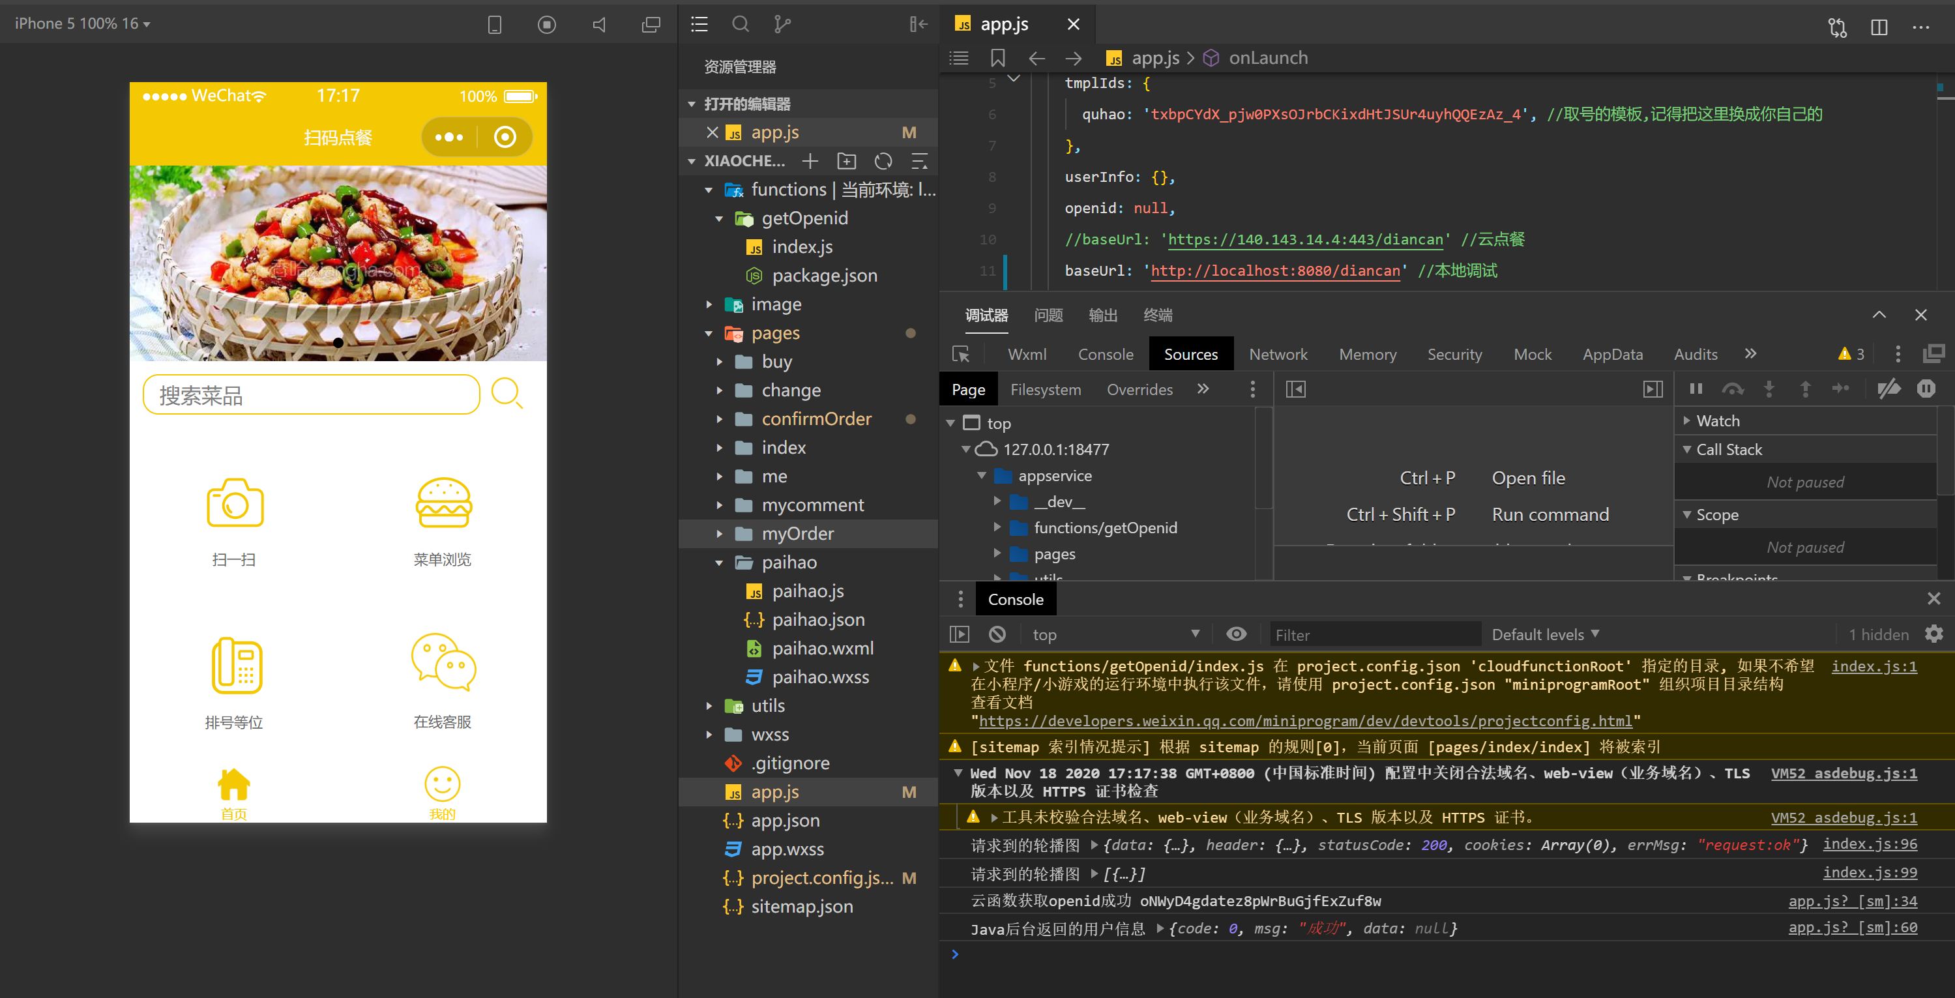Viewport: 1955px width, 998px height.
Task: Toggle pause on exceptions button
Action: [1926, 389]
